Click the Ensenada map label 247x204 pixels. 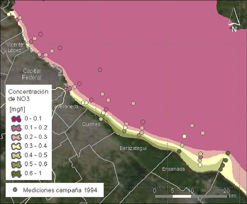click(174, 169)
